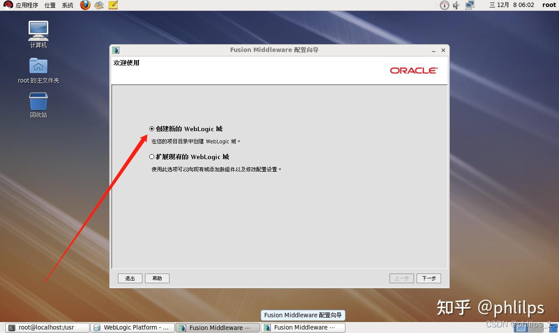Click the network monitor icon in system tray
Viewport: 559px width, 333px height.
469,5
